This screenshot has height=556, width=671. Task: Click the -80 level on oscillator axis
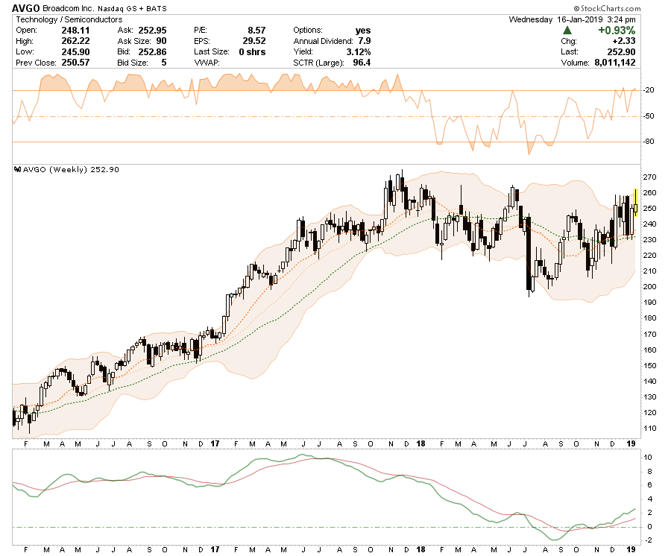pyautogui.click(x=649, y=142)
